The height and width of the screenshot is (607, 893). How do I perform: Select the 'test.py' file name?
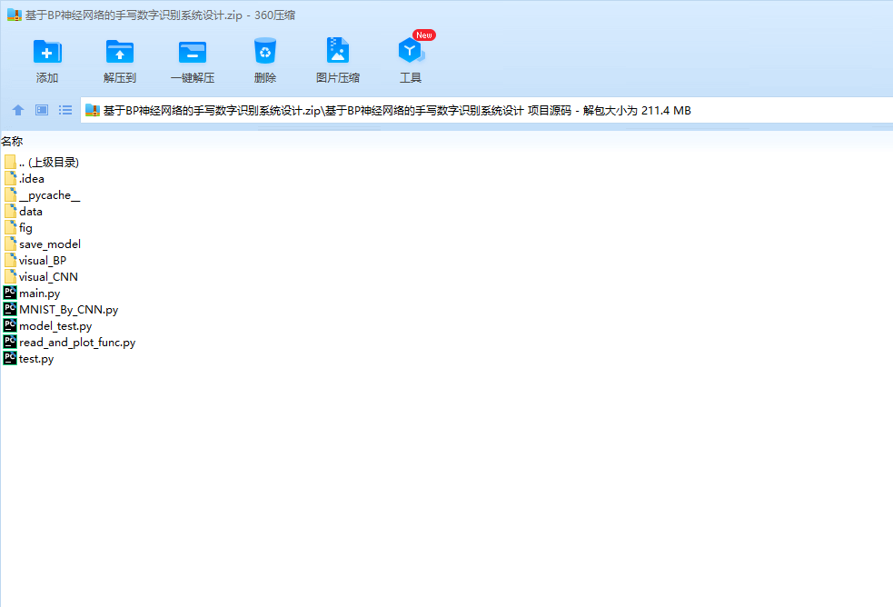tap(36, 359)
